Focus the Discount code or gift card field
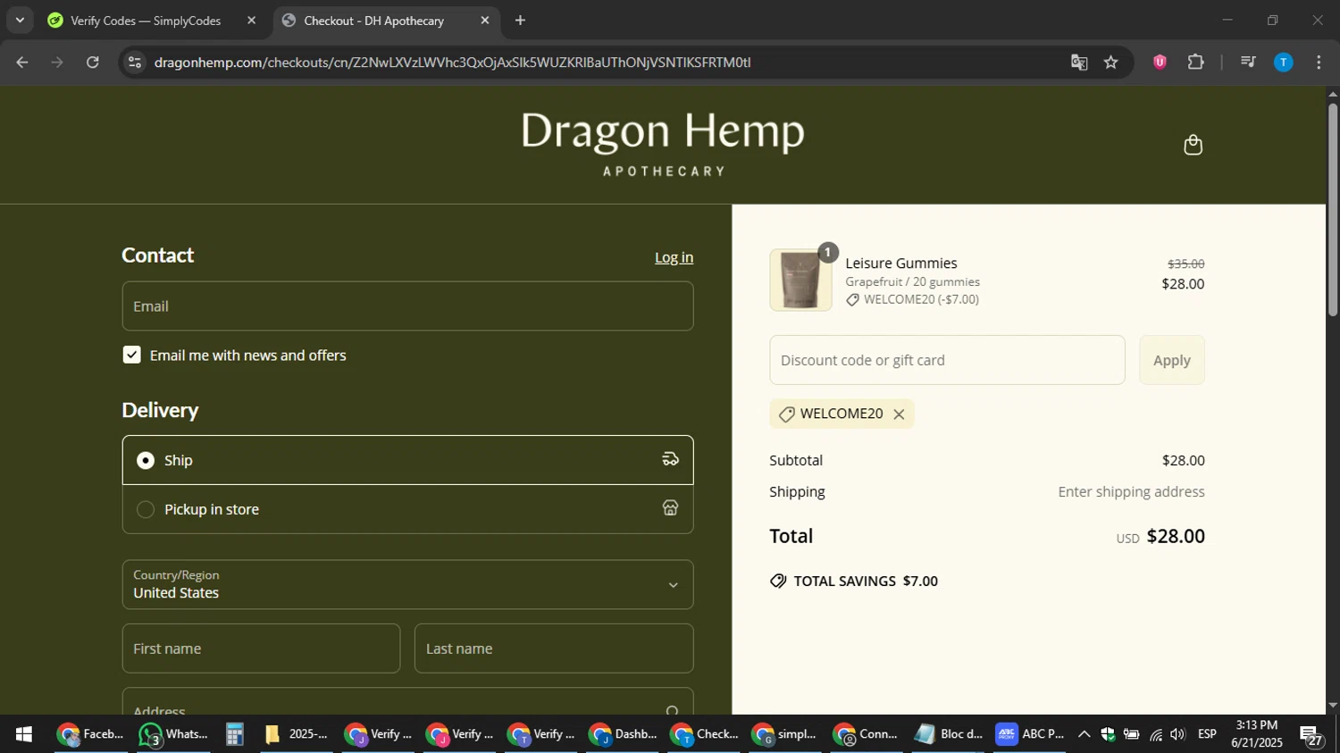Screen dimensions: 1340x753 pos(947,360)
